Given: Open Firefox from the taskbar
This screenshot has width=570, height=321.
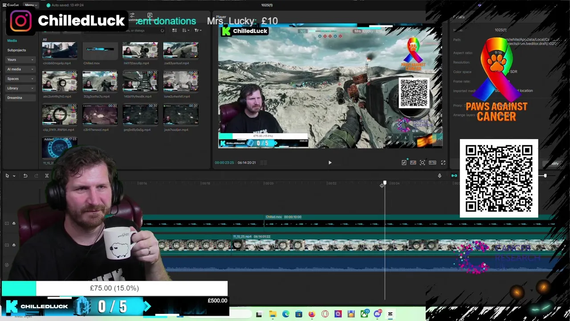Looking at the screenshot, I should 312,314.
